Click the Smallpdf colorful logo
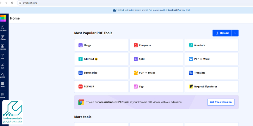 pyautogui.click(x=3, y=18)
